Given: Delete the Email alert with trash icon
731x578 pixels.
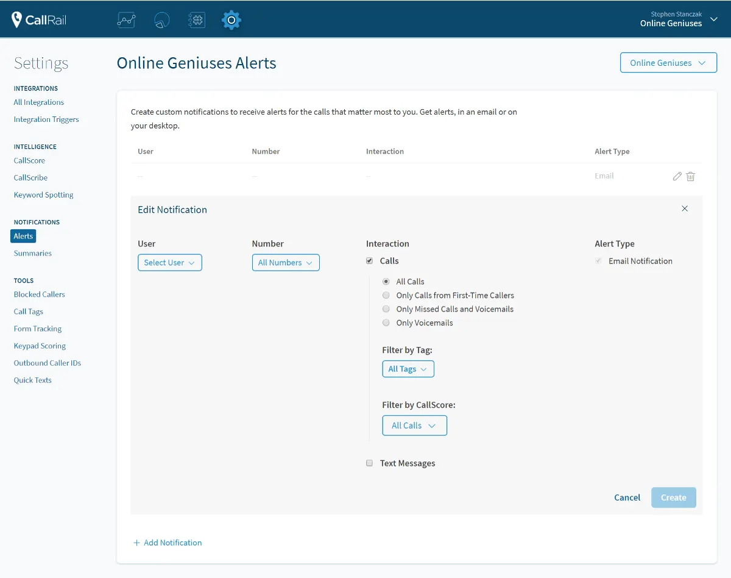Looking at the screenshot, I should [690, 176].
